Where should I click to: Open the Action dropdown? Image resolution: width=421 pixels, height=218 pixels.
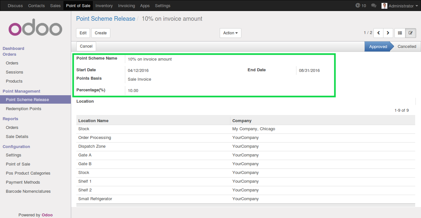[x=230, y=33]
